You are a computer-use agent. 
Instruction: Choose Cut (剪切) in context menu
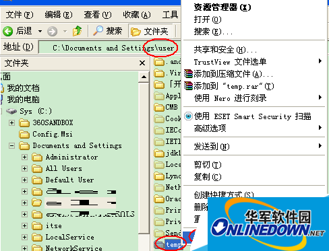click(x=208, y=165)
